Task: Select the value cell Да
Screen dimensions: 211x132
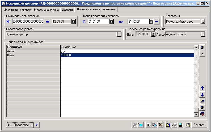Action: (127, 51)
